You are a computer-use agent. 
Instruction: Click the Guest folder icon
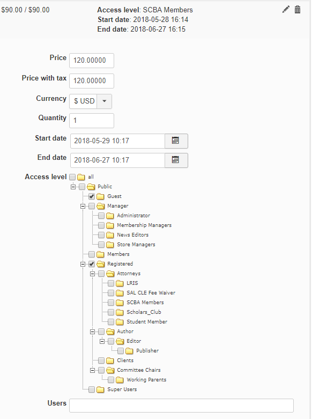[x=100, y=196]
